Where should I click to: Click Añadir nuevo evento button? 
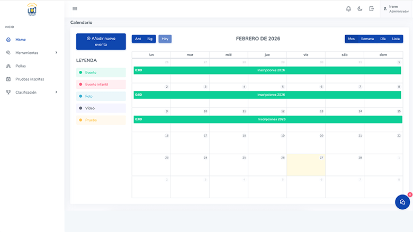pyautogui.click(x=101, y=42)
